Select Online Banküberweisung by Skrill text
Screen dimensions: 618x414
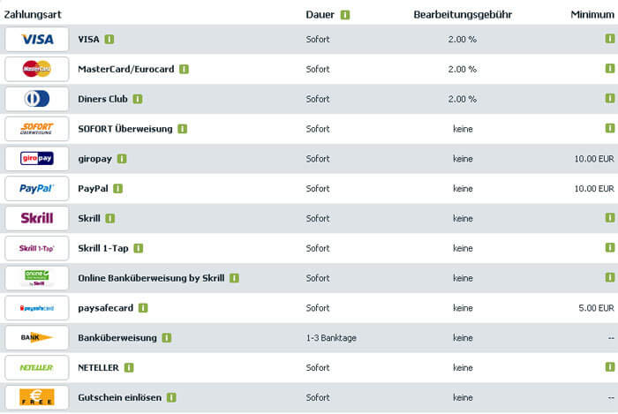151,278
